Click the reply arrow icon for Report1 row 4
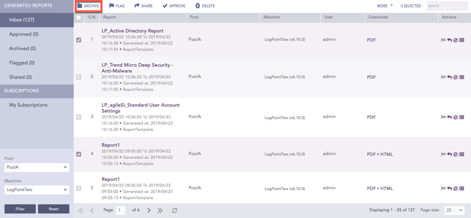 click(x=449, y=154)
